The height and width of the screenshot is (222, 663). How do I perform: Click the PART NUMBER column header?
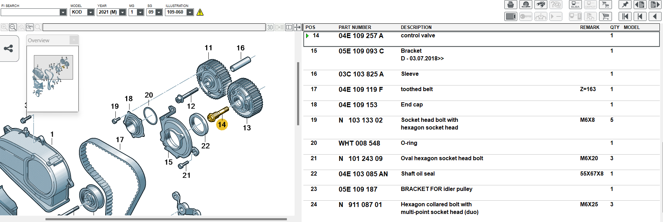[x=355, y=27]
